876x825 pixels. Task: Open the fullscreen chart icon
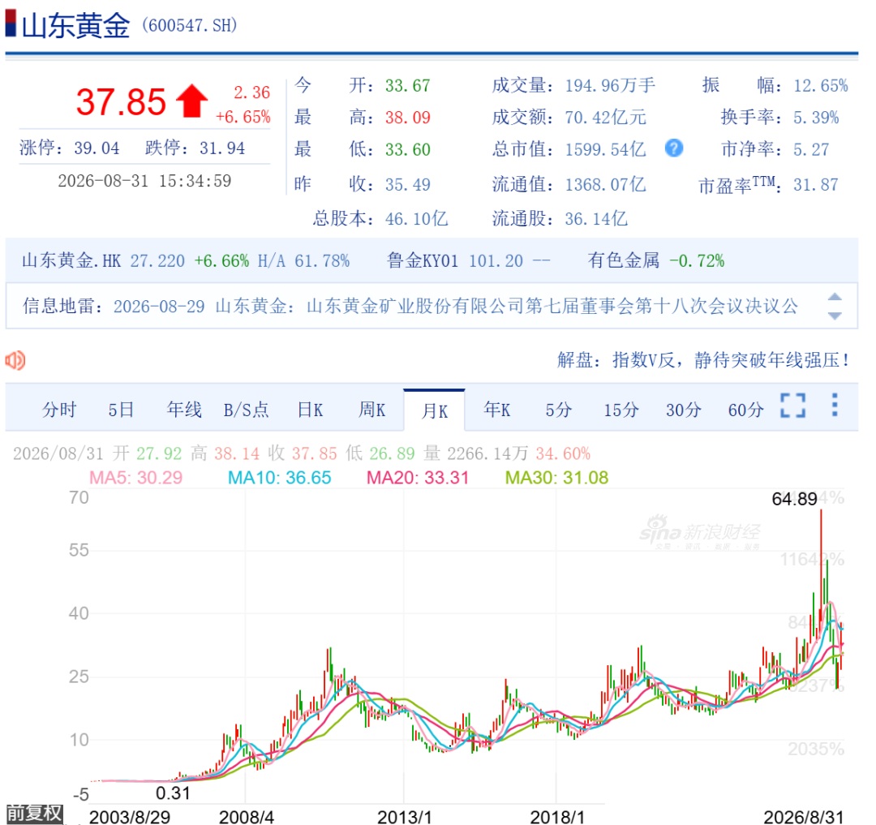(792, 406)
